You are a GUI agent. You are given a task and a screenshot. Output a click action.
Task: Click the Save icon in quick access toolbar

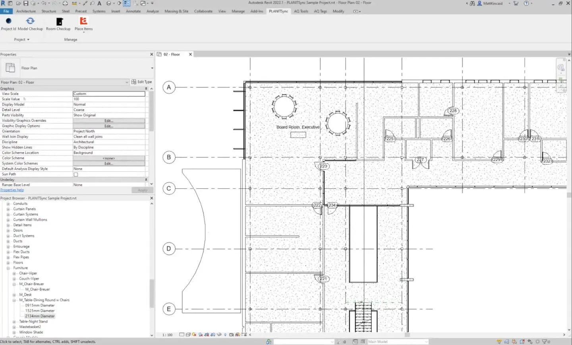(26, 3)
